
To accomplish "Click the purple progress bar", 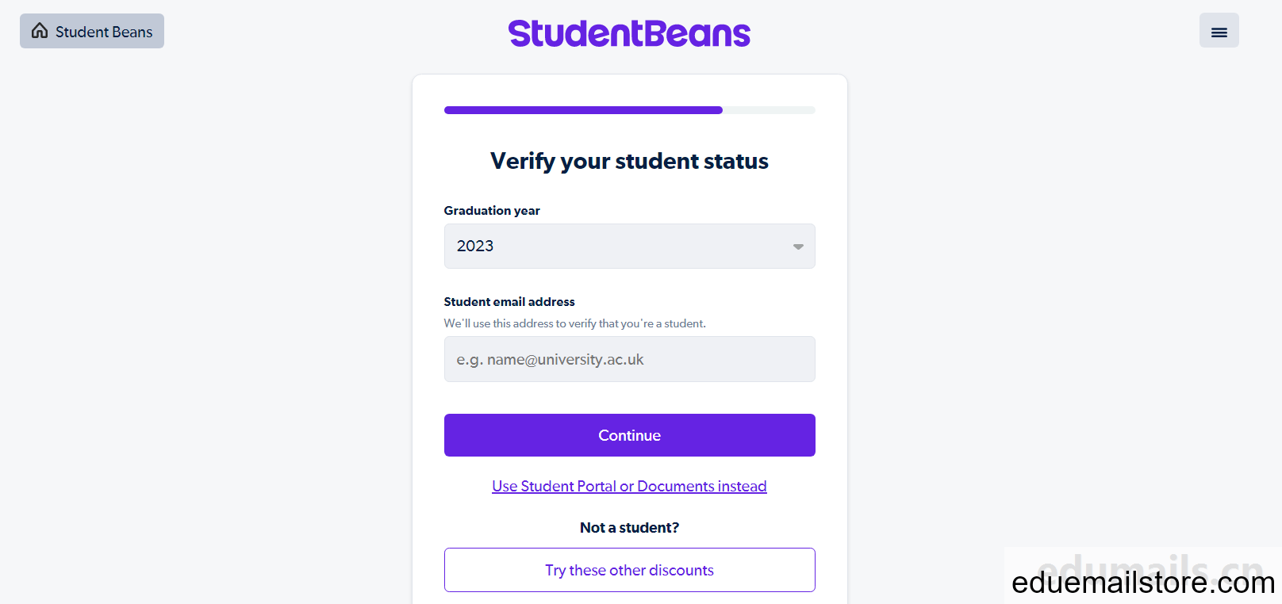I will click(x=583, y=110).
